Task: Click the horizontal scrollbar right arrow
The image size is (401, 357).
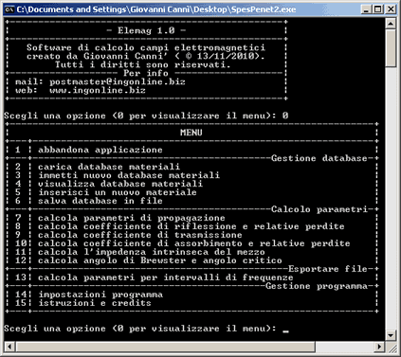Action: tap(379, 347)
